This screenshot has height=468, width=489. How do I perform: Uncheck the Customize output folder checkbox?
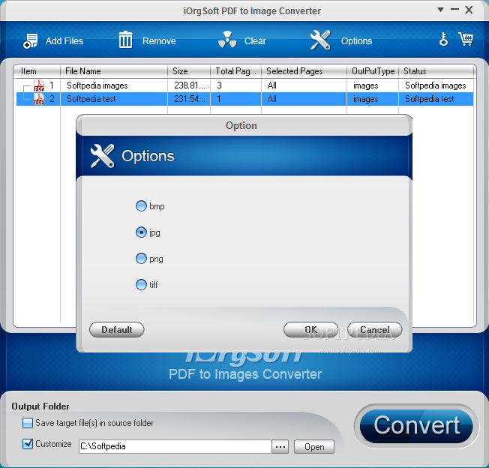(28, 444)
